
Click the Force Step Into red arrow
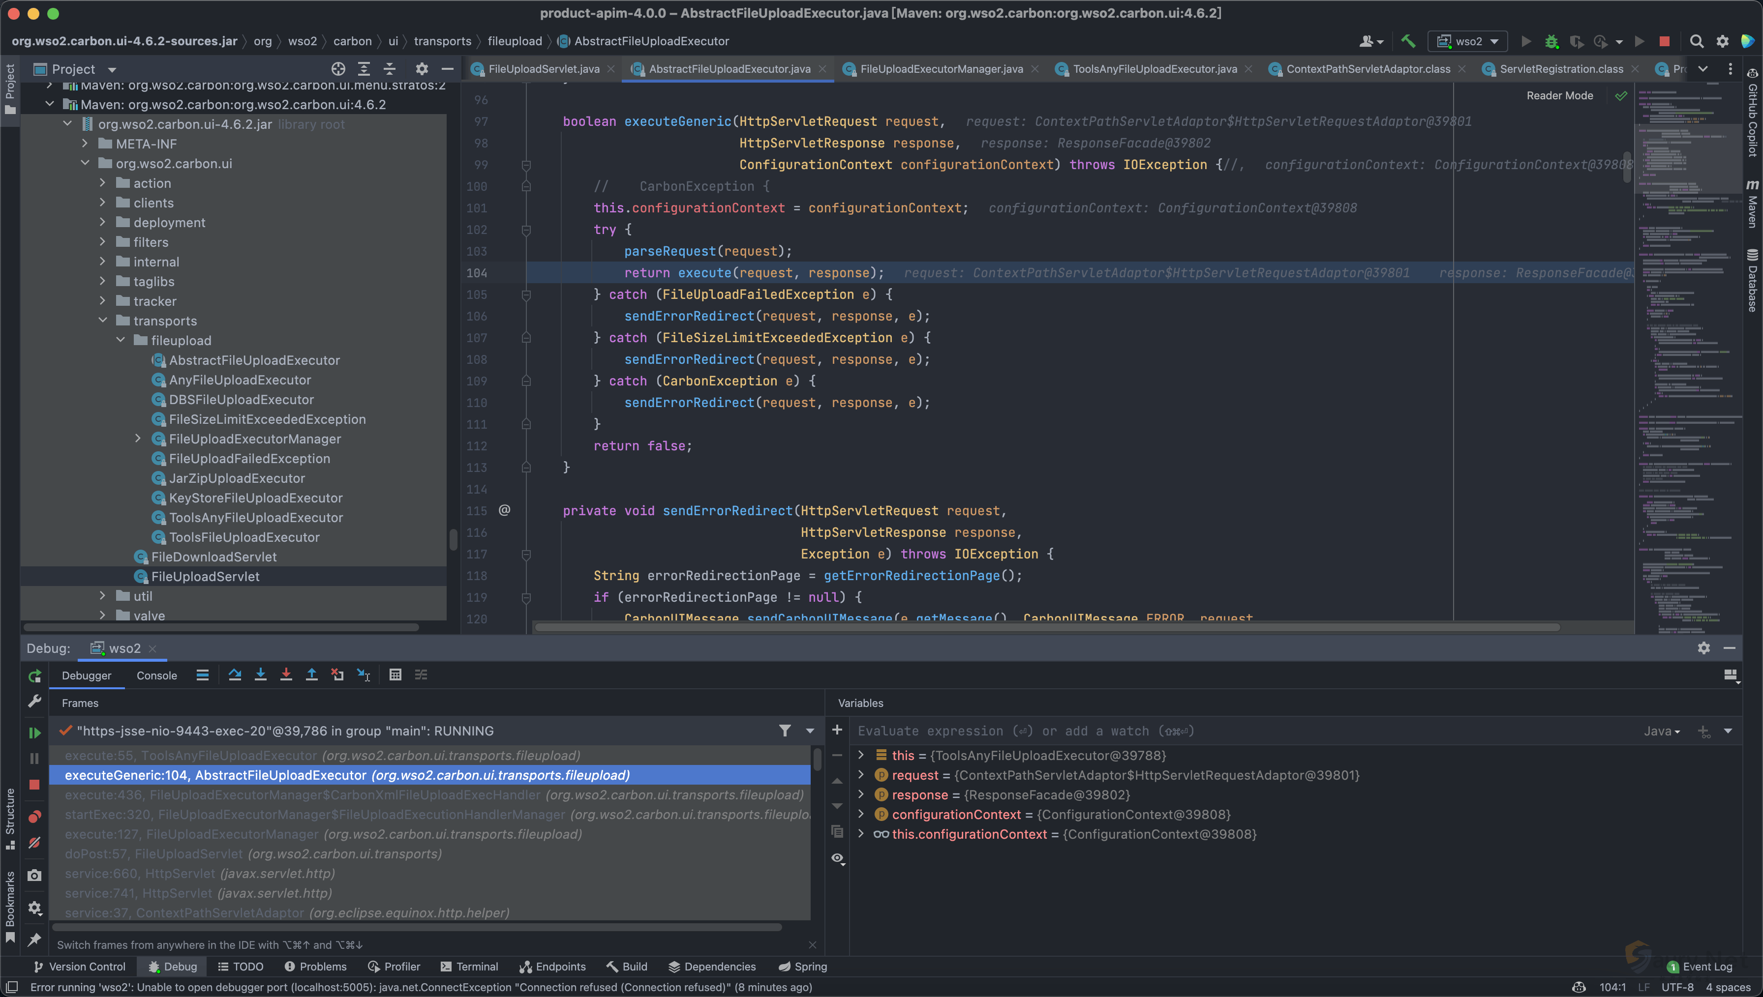point(286,675)
